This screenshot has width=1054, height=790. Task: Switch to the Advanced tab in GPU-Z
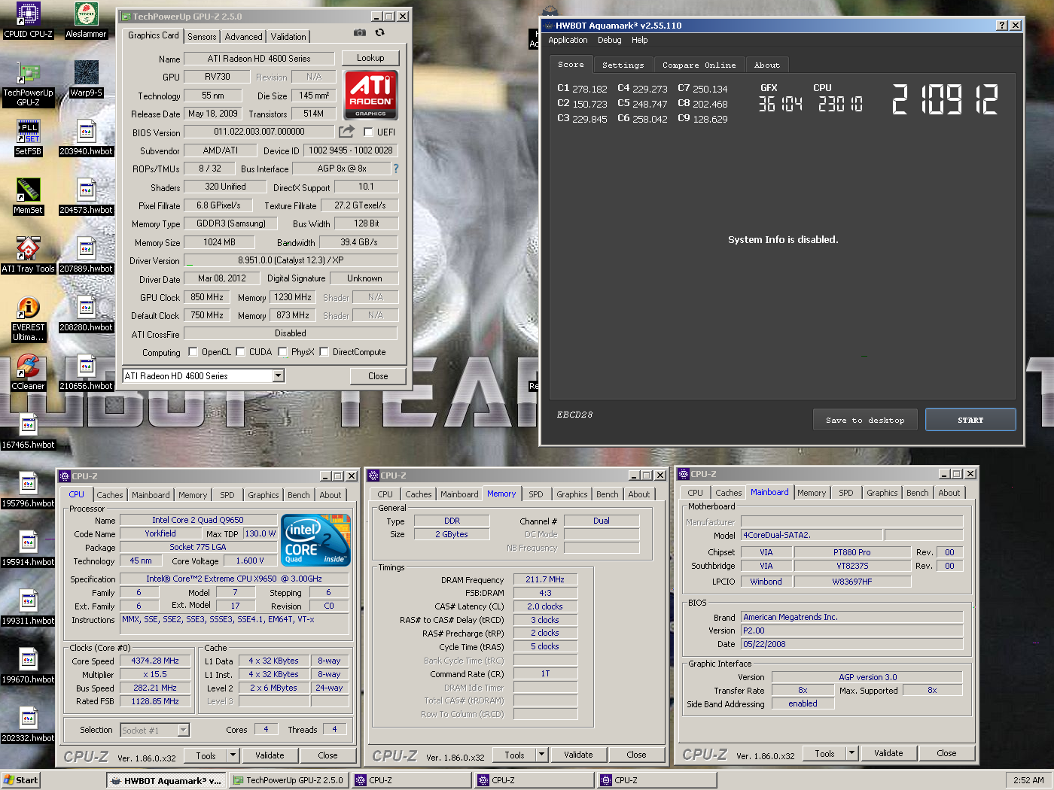pyautogui.click(x=244, y=36)
